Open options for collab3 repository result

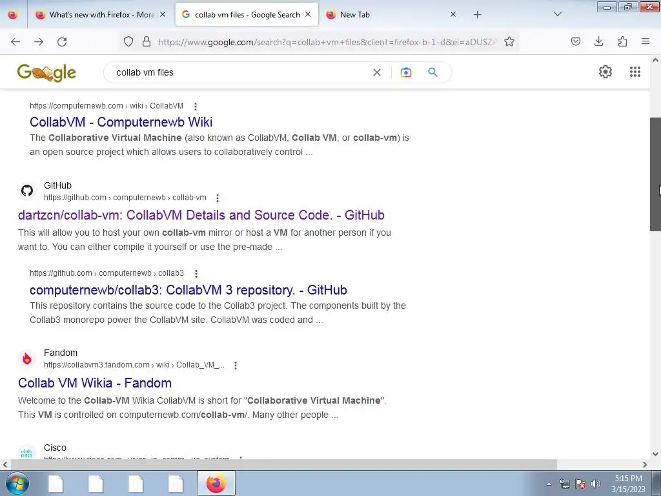point(196,274)
